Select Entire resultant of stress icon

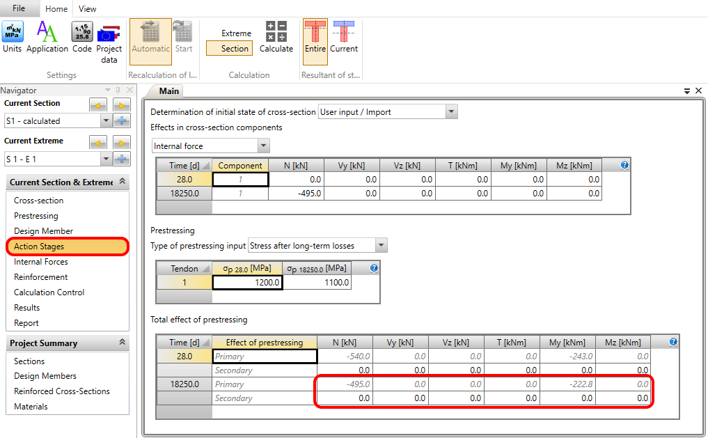(315, 37)
